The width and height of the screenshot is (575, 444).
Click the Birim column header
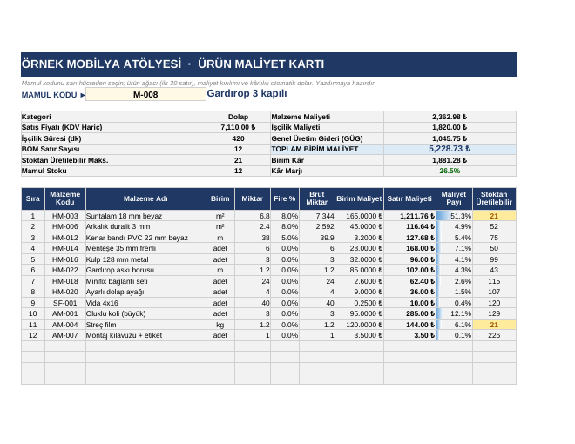click(x=220, y=198)
